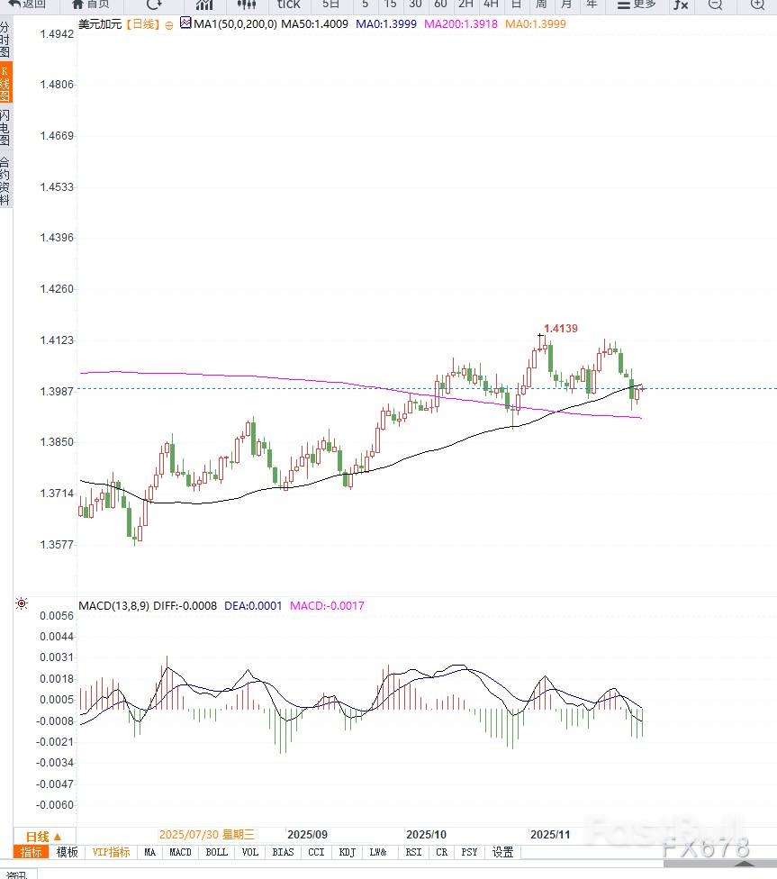The height and width of the screenshot is (879, 777).
Task: Enable the MACD indicator
Action: pyautogui.click(x=180, y=852)
